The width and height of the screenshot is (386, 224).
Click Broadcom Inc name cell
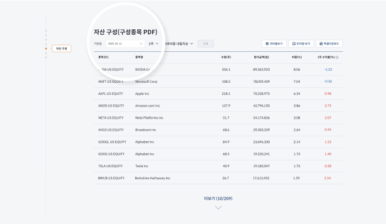click(x=146, y=130)
